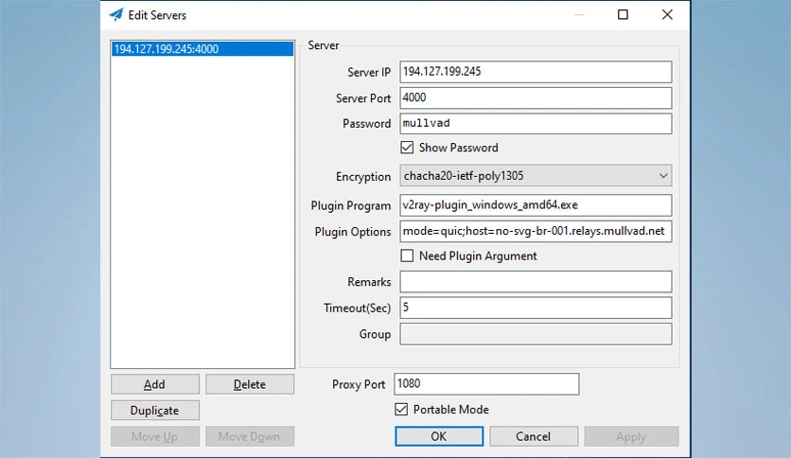Click the disabled Move Down button
Image resolution: width=791 pixels, height=458 pixels.
250,436
